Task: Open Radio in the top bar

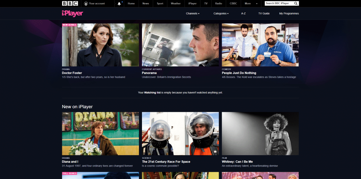Action: pos(219,3)
